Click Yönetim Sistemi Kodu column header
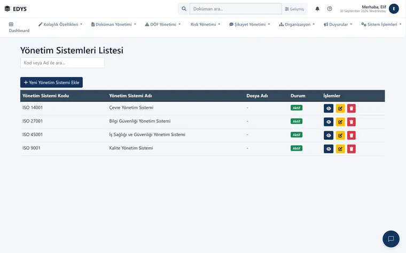The width and height of the screenshot is (406, 253). pos(45,96)
